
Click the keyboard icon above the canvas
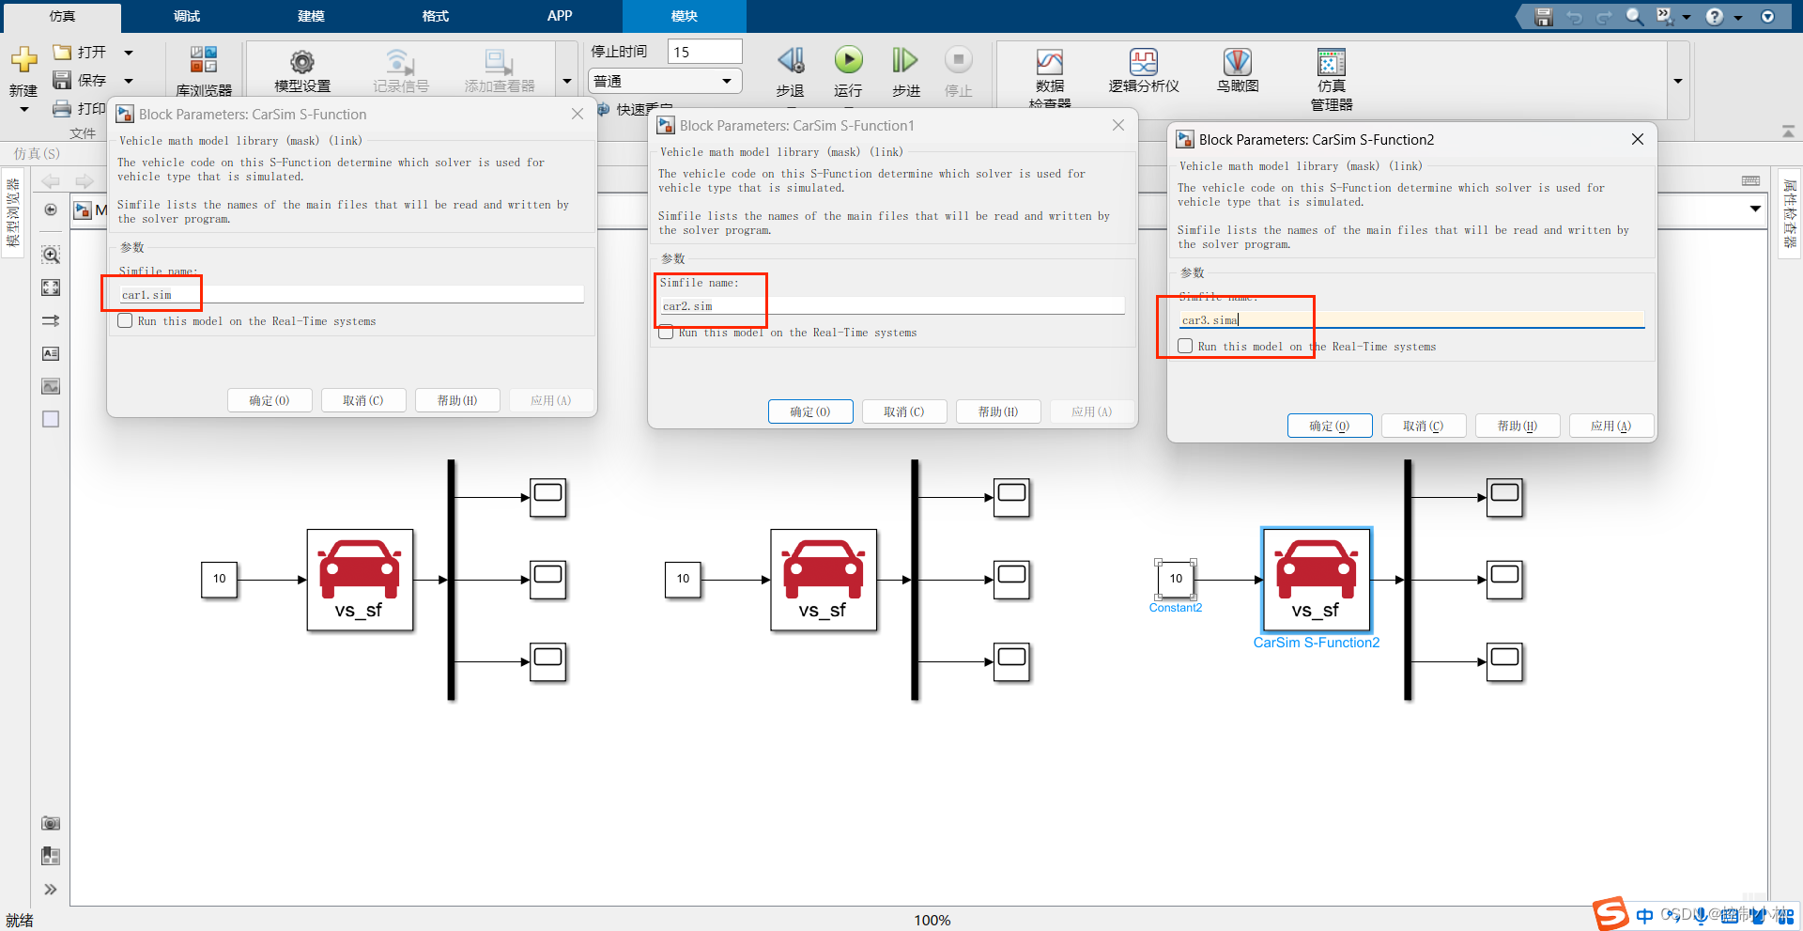point(1750,180)
